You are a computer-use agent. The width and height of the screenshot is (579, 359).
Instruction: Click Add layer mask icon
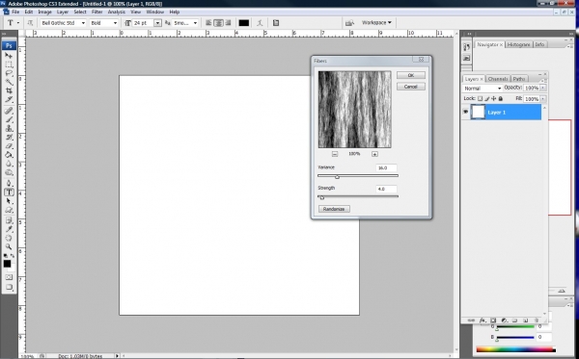click(x=493, y=321)
